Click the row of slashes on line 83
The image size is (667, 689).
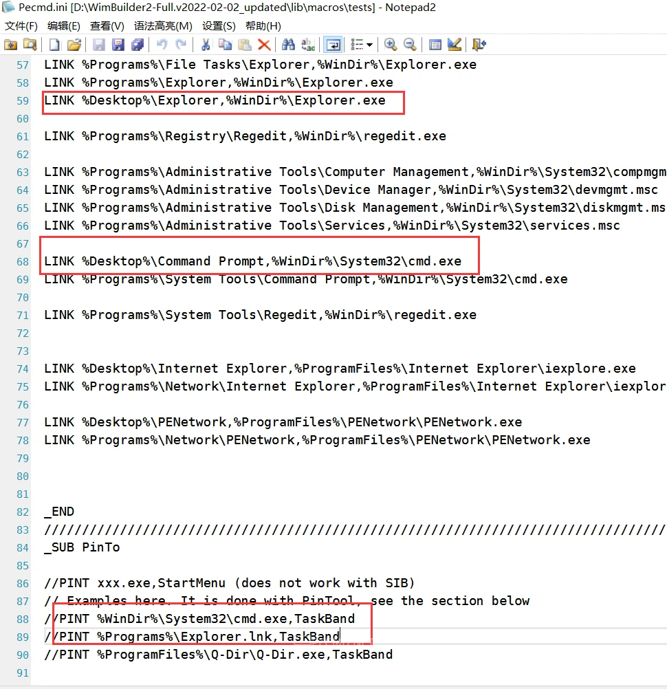pyautogui.click(x=355, y=530)
